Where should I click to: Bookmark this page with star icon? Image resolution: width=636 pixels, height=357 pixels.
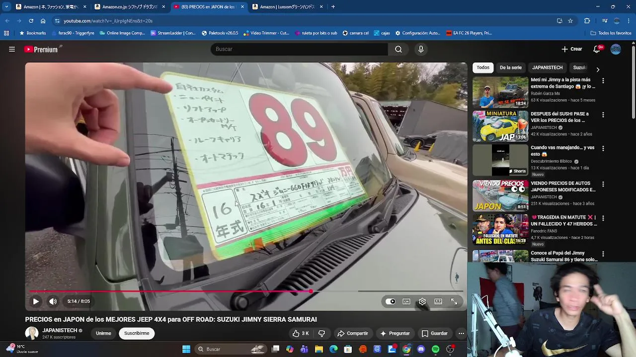coord(570,21)
